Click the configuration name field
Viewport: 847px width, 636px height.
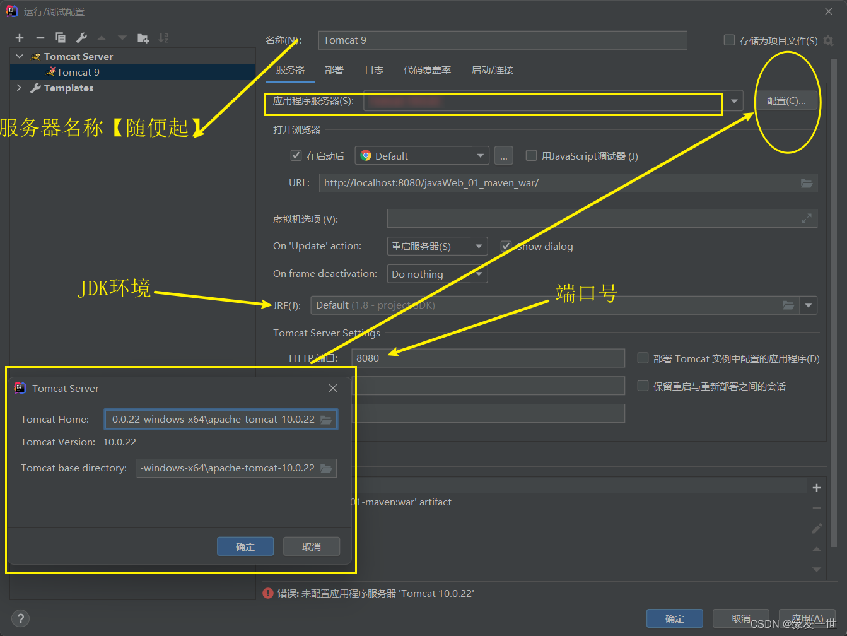point(503,40)
